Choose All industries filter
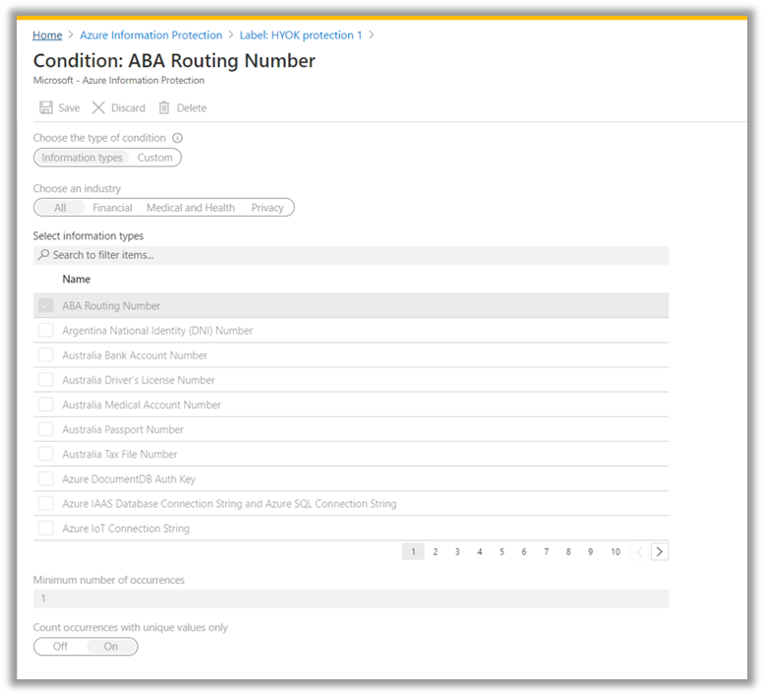 pyautogui.click(x=60, y=208)
